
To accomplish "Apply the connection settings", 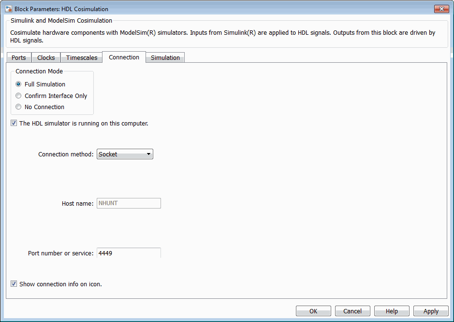I will (x=431, y=311).
